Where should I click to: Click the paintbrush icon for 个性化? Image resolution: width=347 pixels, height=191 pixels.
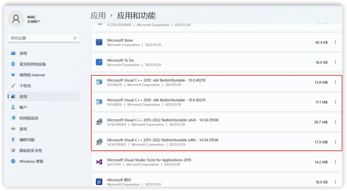pos(13,86)
